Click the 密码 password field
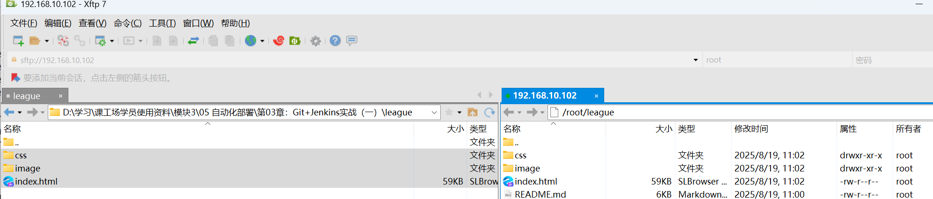The width and height of the screenshot is (933, 199). click(x=892, y=60)
